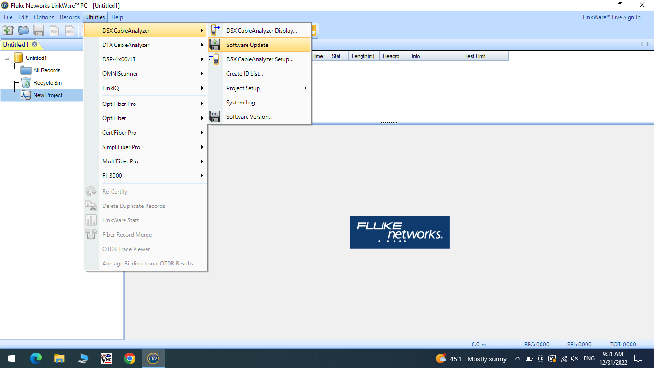Open the Help menu
The height and width of the screenshot is (368, 654).
(117, 17)
